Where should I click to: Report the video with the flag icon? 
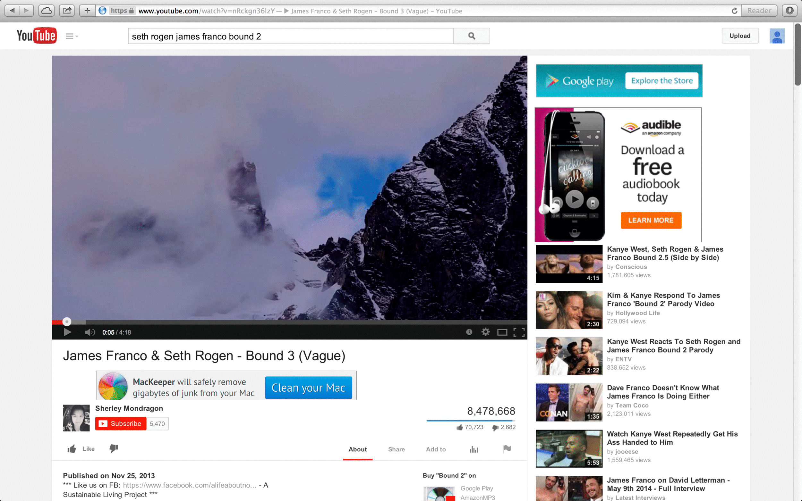(x=507, y=449)
